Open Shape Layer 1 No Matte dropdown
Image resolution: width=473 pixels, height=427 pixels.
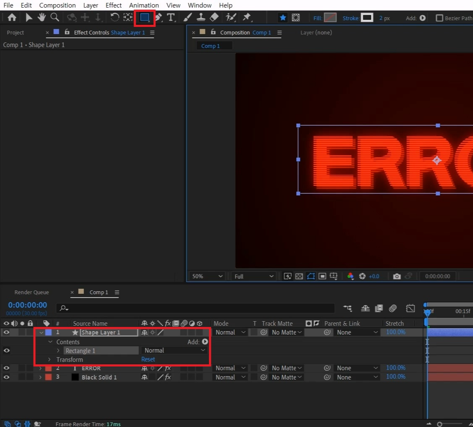(286, 332)
